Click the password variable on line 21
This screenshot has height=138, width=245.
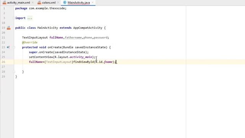click(100, 38)
